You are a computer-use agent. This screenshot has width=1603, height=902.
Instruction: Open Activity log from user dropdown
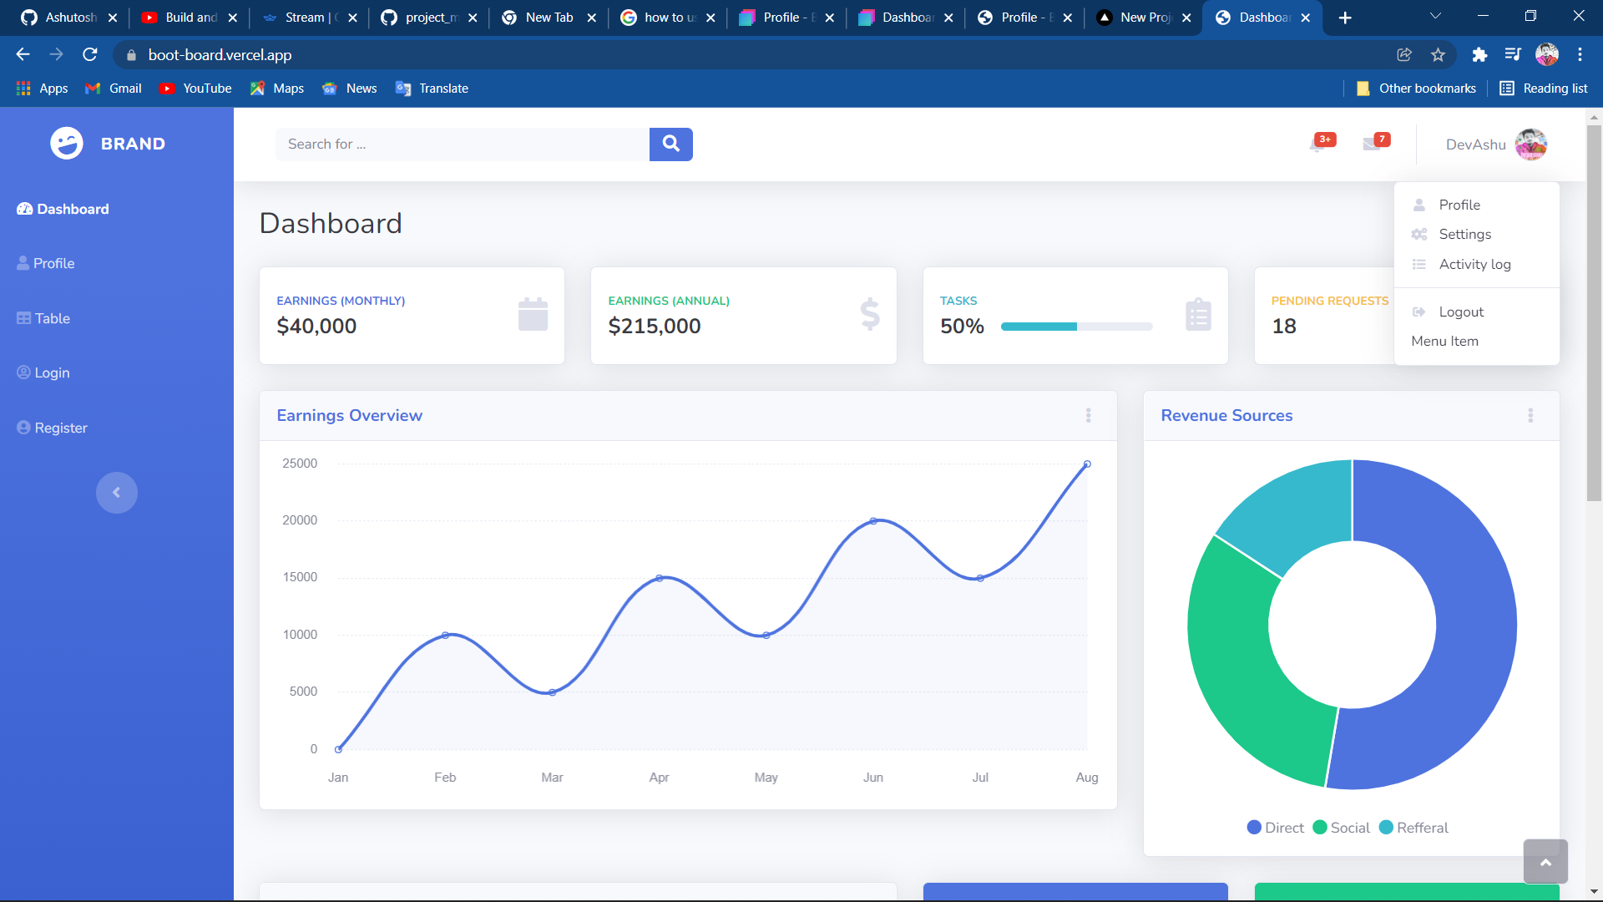pos(1476,264)
